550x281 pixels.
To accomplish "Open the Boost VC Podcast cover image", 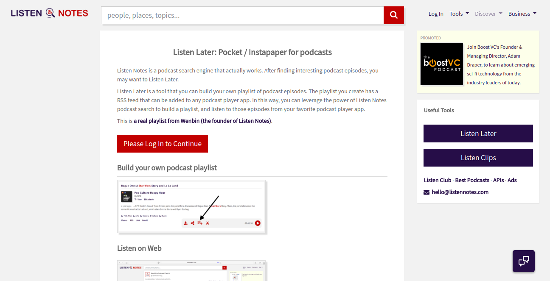I will [442, 64].
